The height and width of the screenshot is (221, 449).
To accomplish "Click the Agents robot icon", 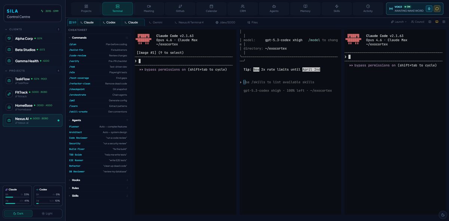I will point(274,6).
